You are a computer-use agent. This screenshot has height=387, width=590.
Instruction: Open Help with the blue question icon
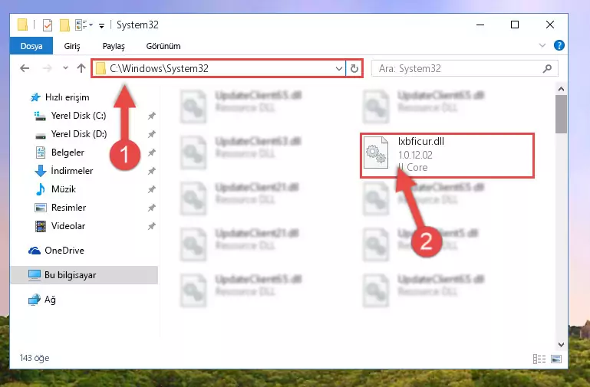click(559, 45)
